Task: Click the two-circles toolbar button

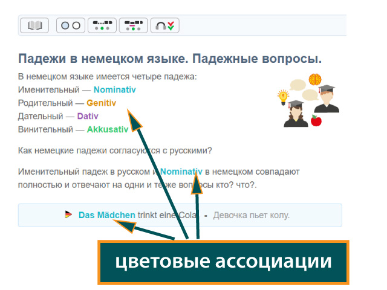Action: [71, 25]
